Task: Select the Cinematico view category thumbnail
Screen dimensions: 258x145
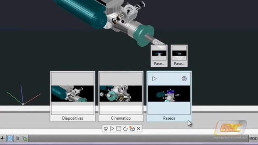Action: tap(121, 96)
